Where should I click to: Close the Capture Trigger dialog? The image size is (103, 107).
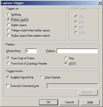click(x=100, y=3)
